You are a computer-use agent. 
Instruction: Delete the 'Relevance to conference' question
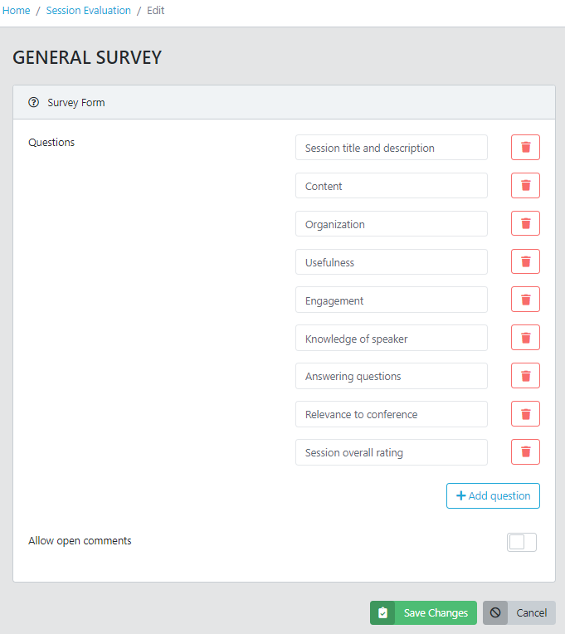(x=525, y=414)
